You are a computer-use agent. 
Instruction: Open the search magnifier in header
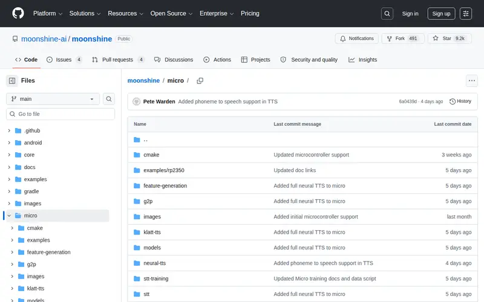[387, 13]
